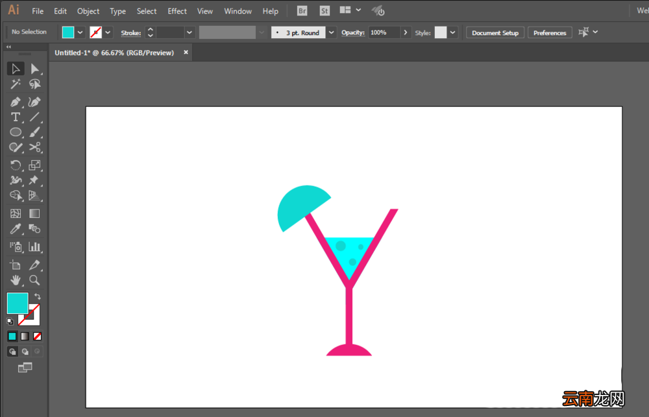The image size is (649, 417).
Task: Activate the Hand tool
Action: 16,280
